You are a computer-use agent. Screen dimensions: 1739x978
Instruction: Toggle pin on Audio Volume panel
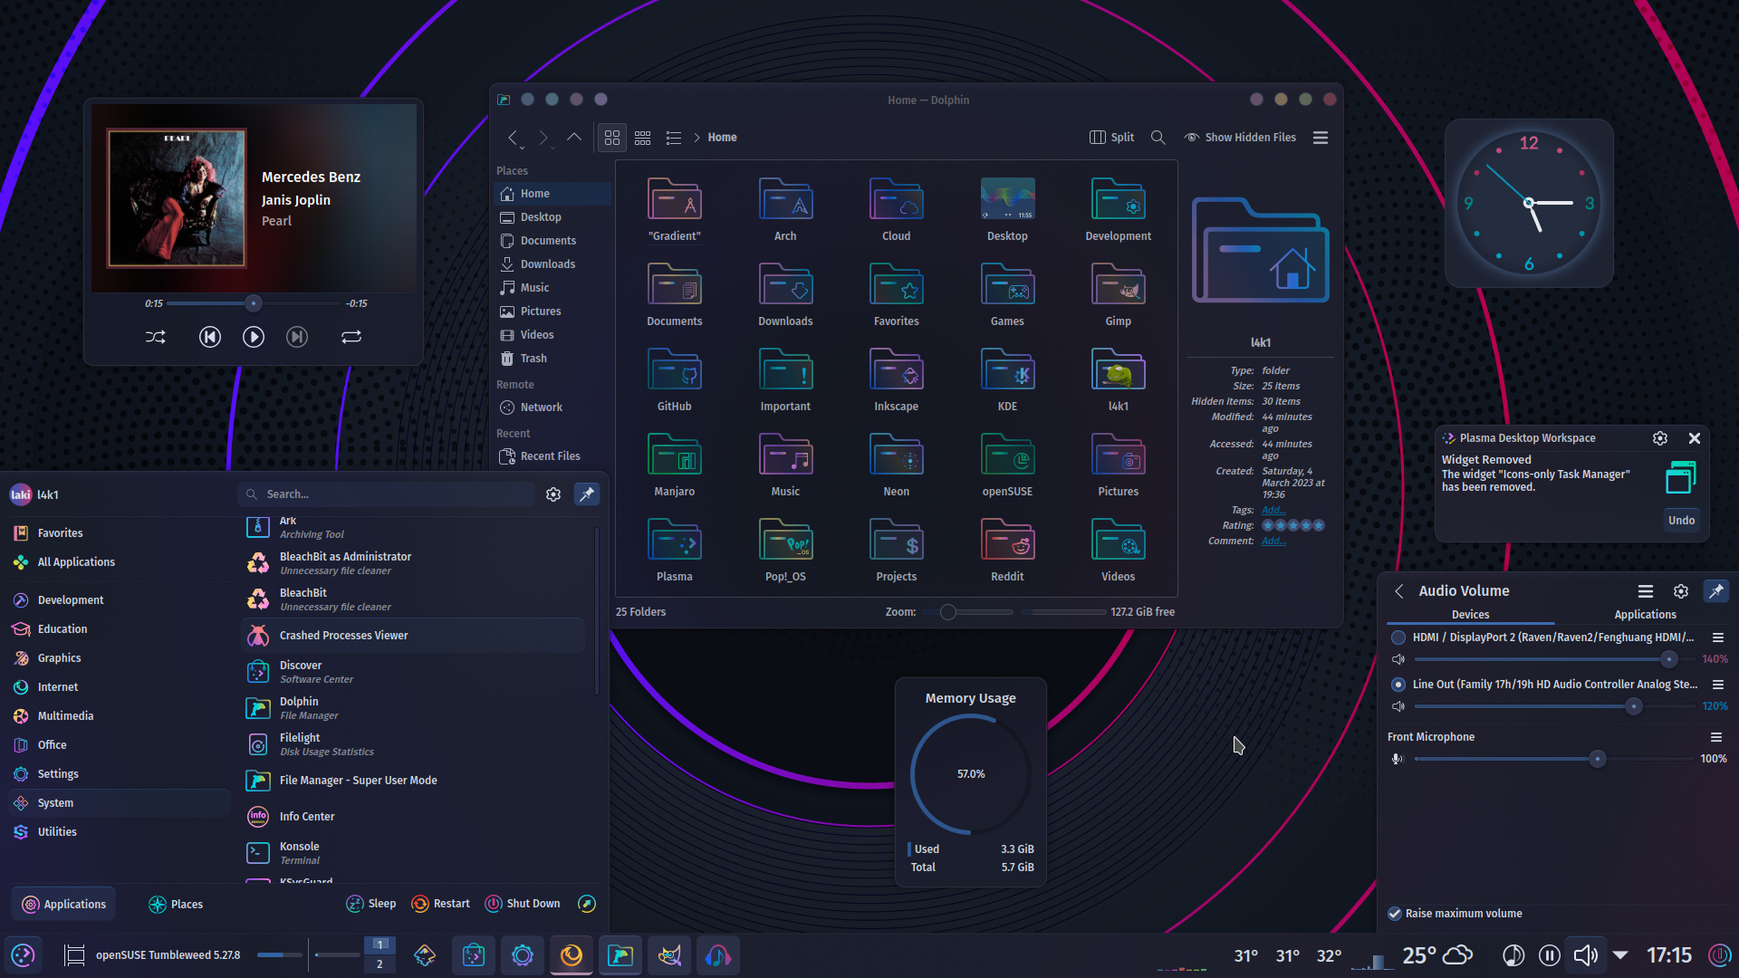click(1716, 591)
